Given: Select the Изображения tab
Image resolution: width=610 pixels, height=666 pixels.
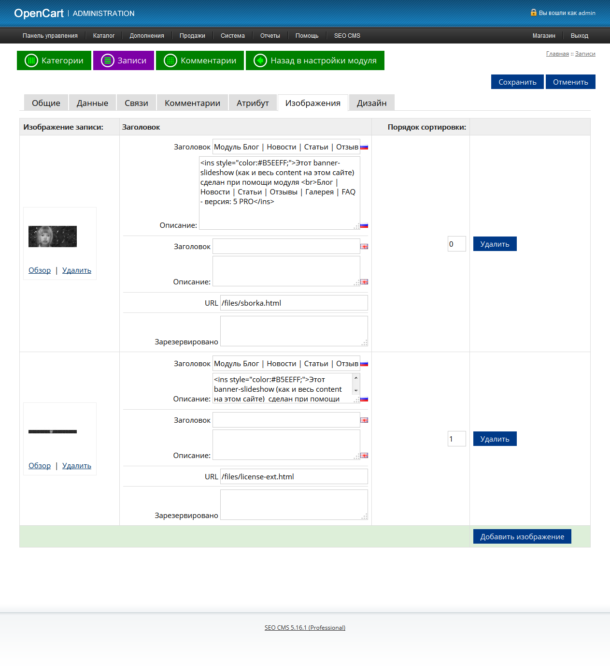Looking at the screenshot, I should (x=313, y=103).
